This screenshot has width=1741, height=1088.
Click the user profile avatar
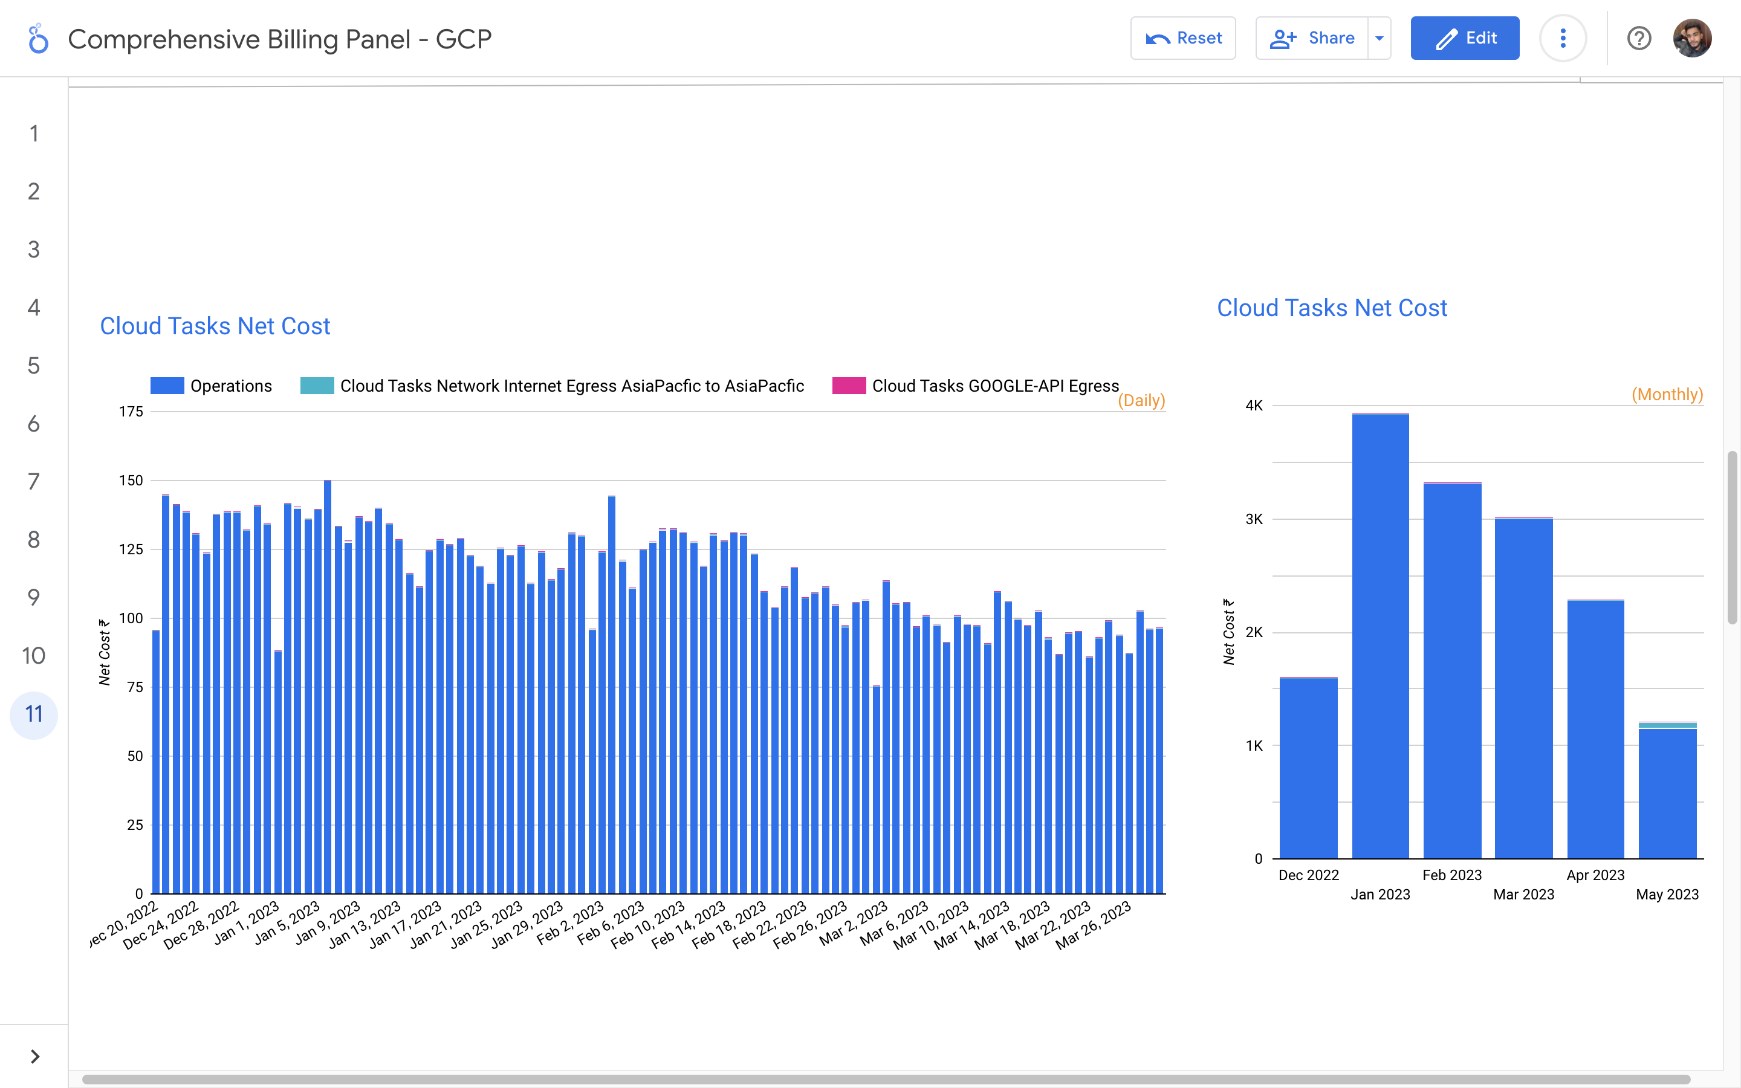(1691, 38)
